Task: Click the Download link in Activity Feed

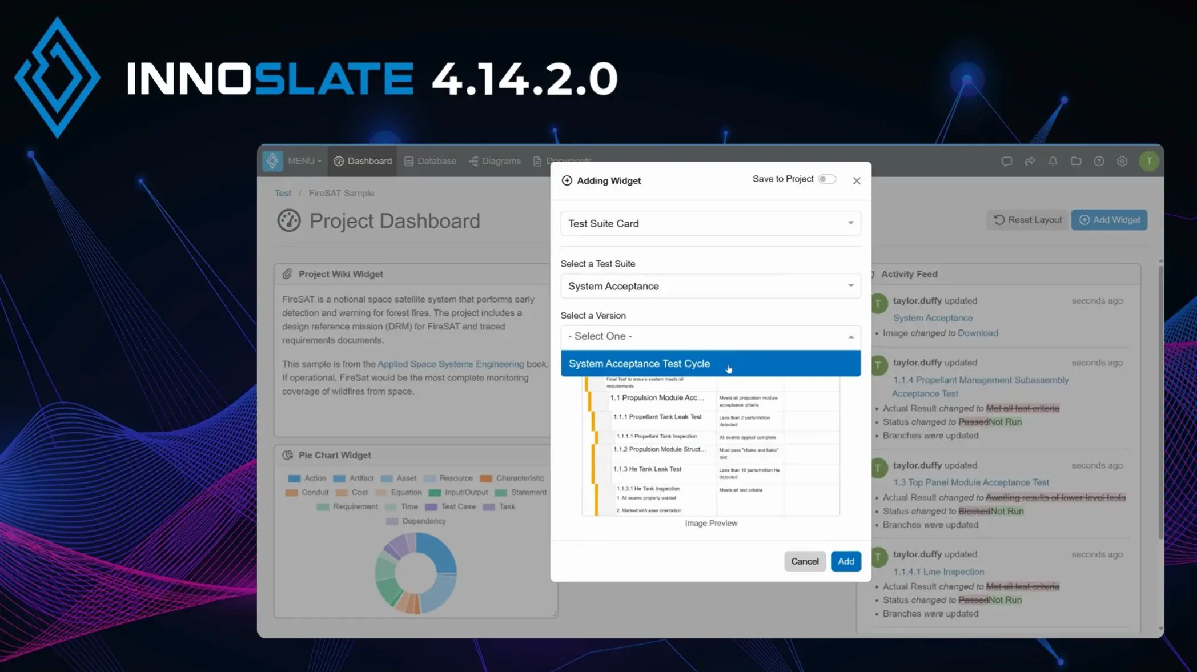Action: point(978,333)
